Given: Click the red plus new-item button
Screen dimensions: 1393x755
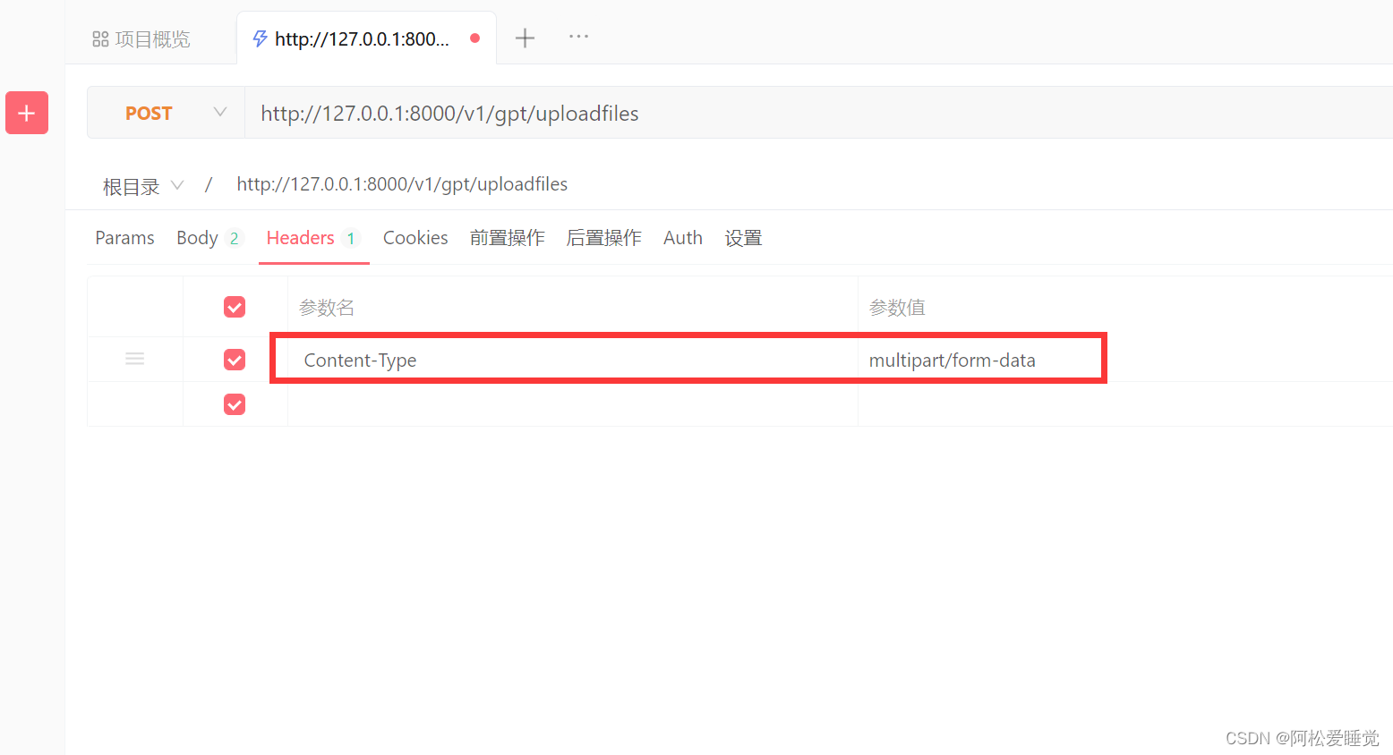Looking at the screenshot, I should (27, 113).
